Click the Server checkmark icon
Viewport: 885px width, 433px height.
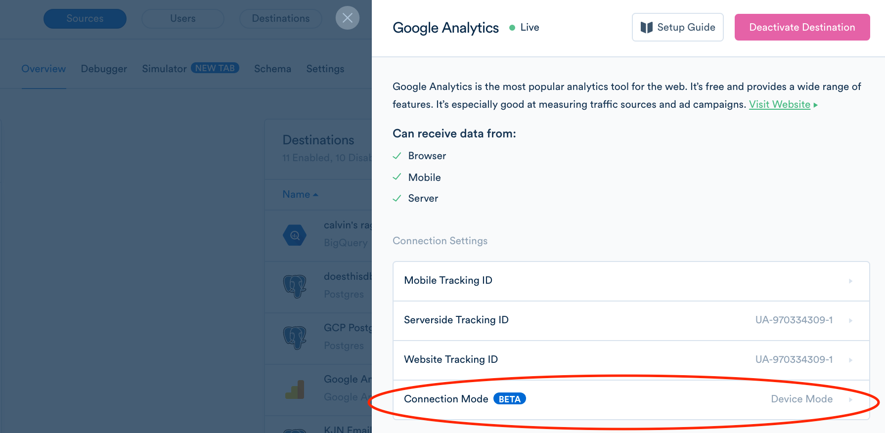tap(397, 198)
